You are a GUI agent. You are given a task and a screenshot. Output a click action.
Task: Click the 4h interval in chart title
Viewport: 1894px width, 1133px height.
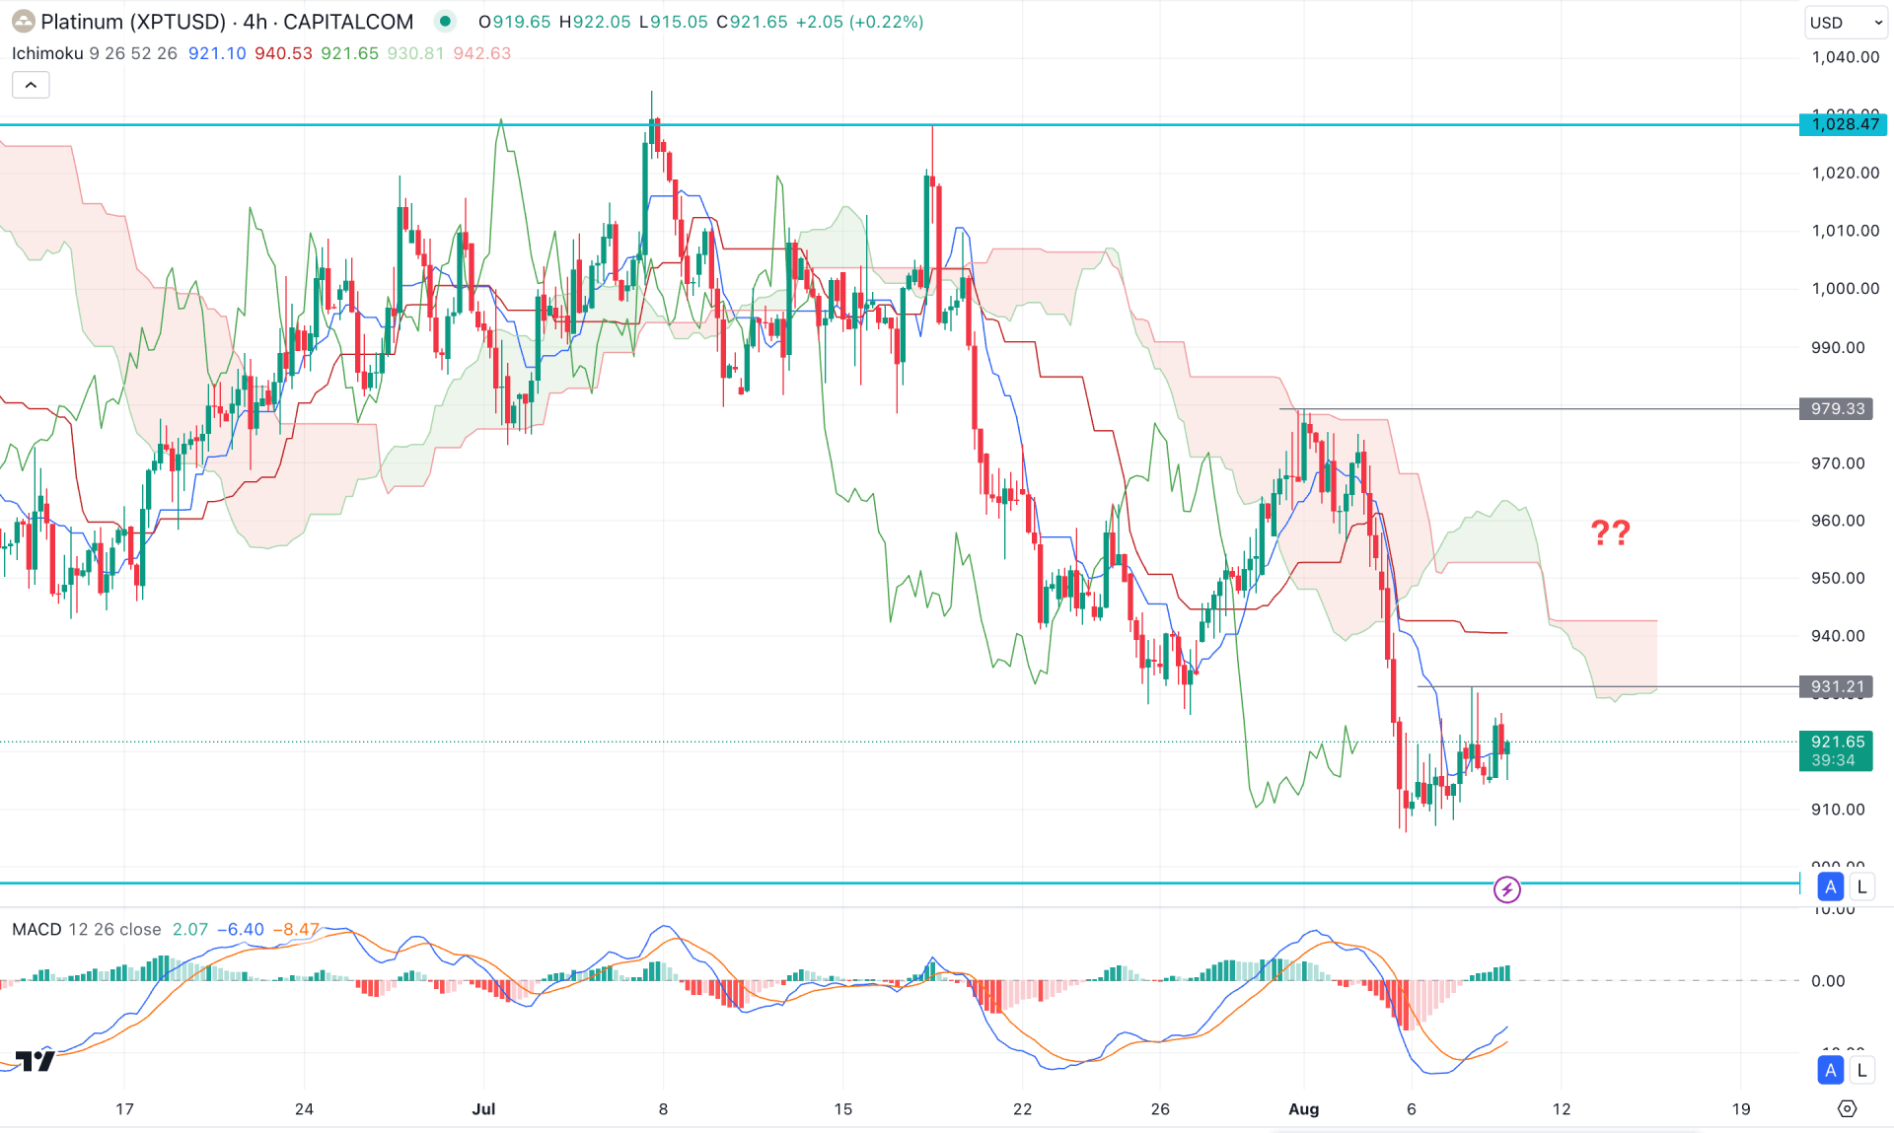pos(255,22)
